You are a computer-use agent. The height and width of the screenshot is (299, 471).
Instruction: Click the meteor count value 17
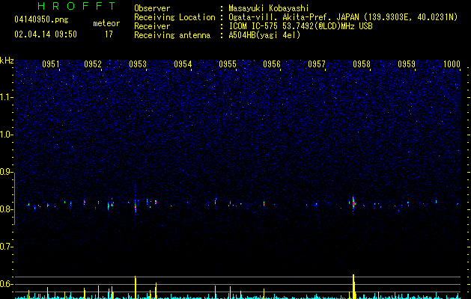109,34
